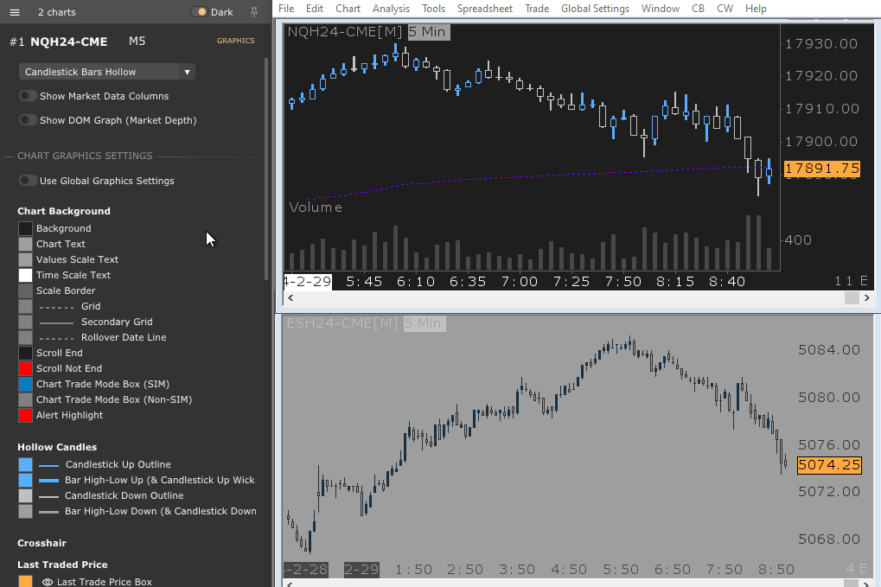Open the Analysis menu
The width and height of the screenshot is (881, 587).
coord(391,9)
